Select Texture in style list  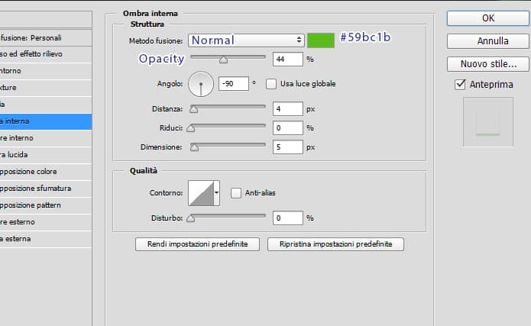(x=44, y=88)
